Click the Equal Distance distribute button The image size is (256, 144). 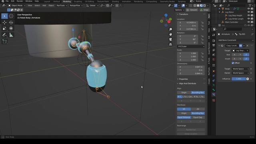pyautogui.click(x=184, y=117)
